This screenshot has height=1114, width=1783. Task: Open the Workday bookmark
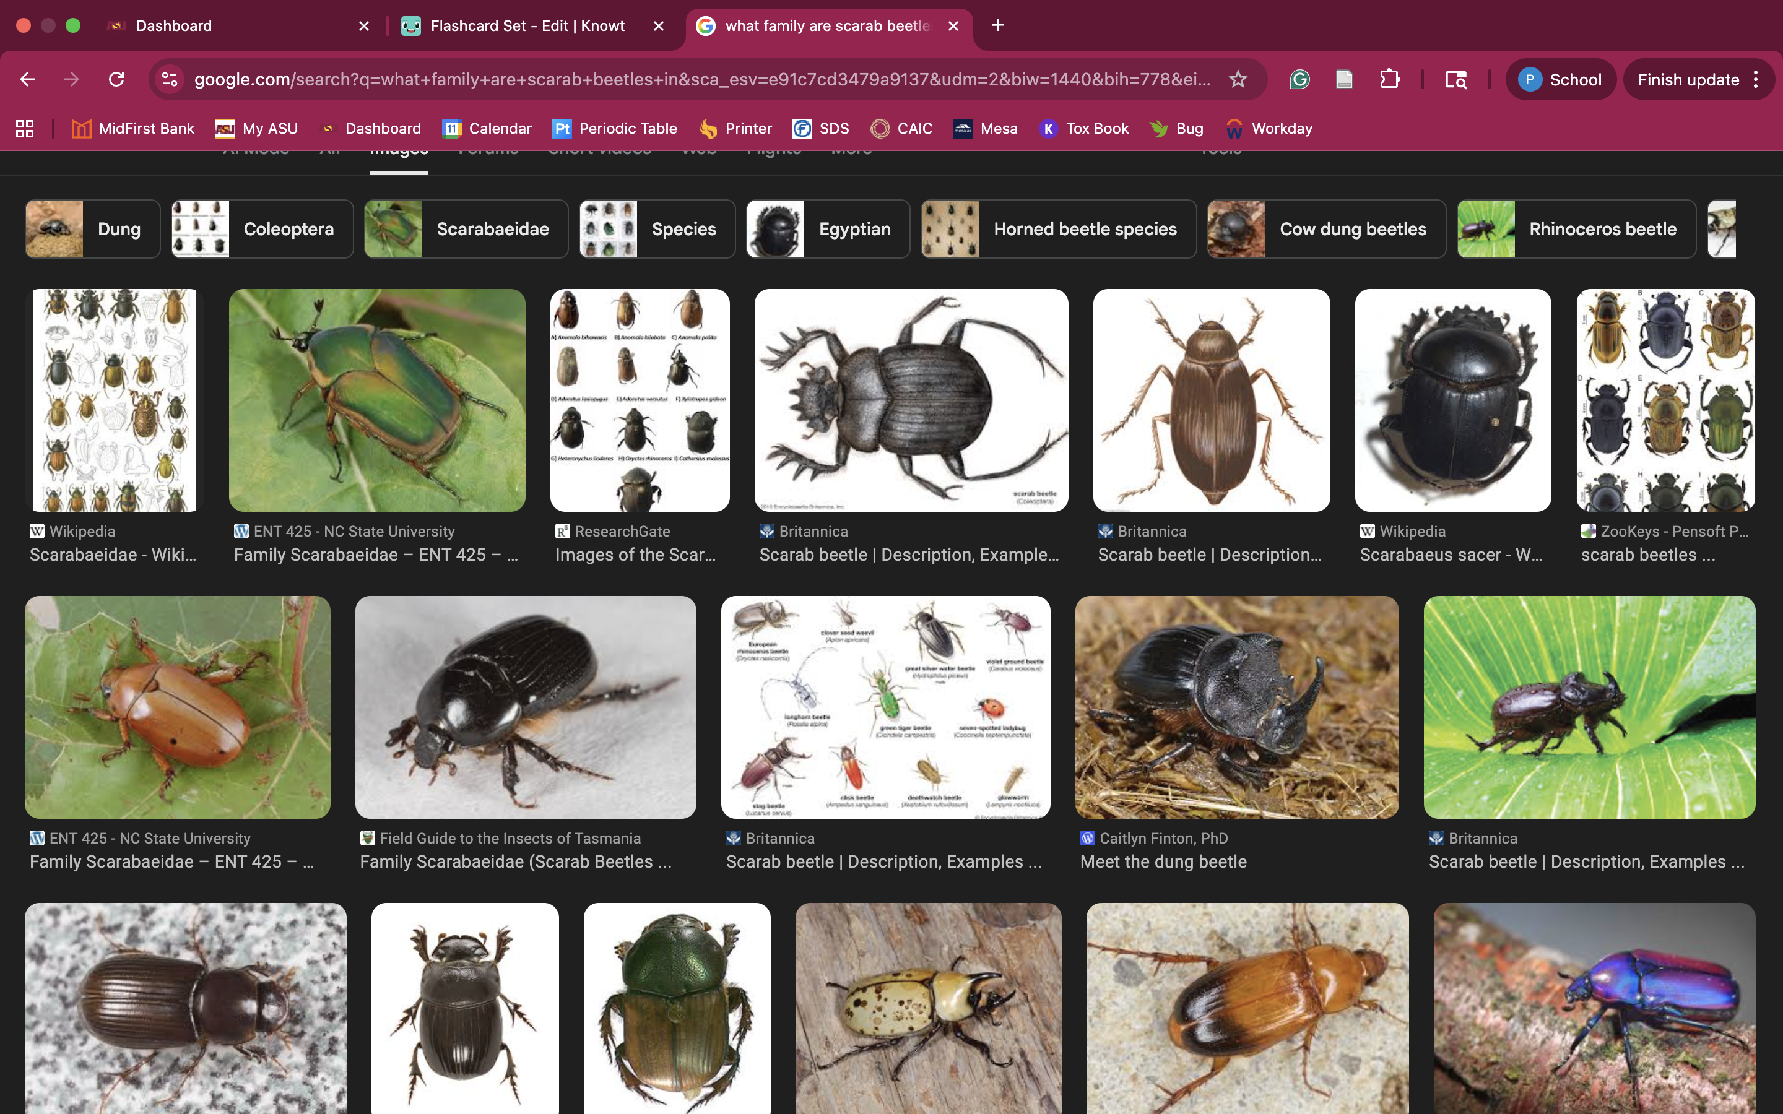[1269, 128]
